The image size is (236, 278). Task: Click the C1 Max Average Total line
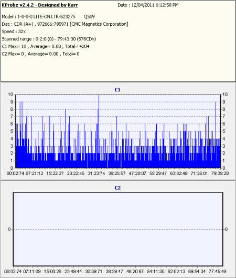click(46, 46)
